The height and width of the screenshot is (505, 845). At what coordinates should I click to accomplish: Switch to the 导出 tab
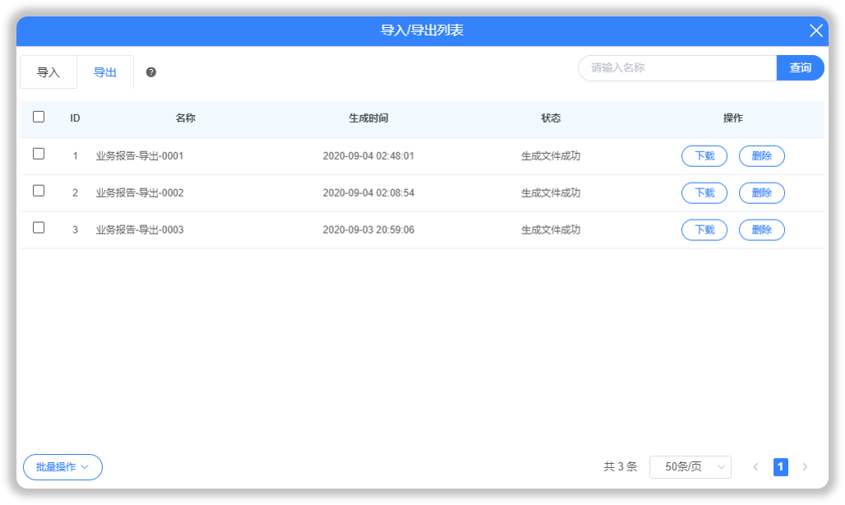pyautogui.click(x=105, y=72)
